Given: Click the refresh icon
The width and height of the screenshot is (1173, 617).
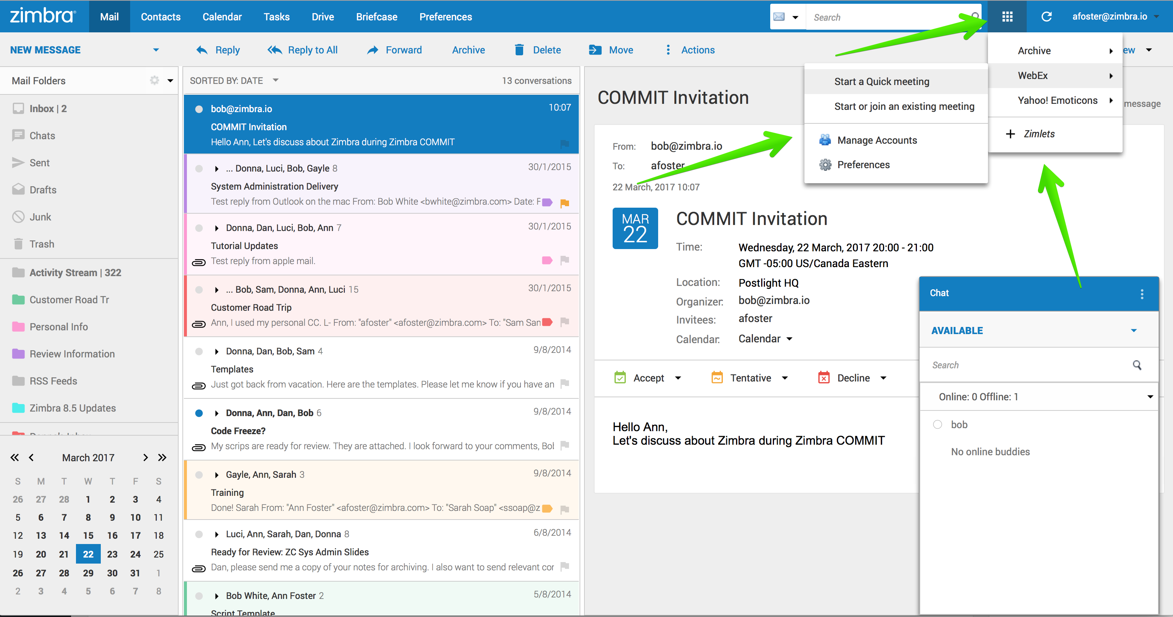Looking at the screenshot, I should (1046, 17).
